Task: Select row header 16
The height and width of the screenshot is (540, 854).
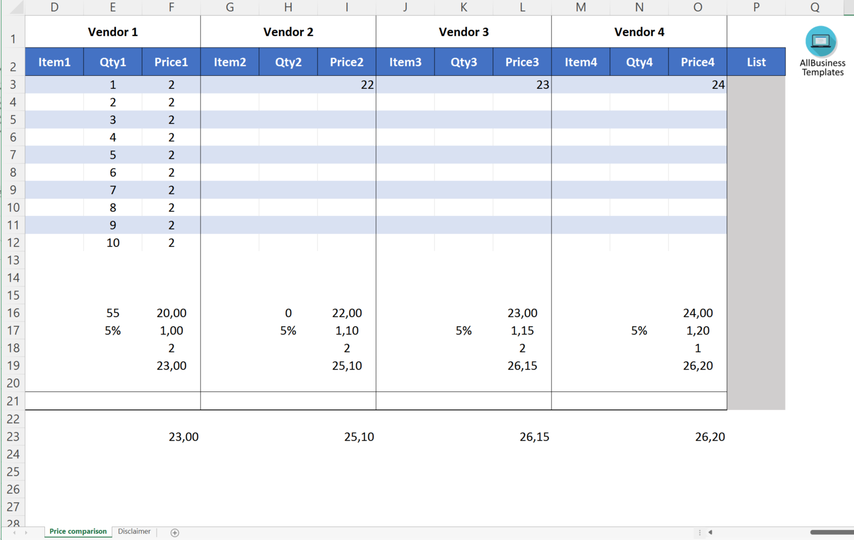Action: pyautogui.click(x=13, y=313)
